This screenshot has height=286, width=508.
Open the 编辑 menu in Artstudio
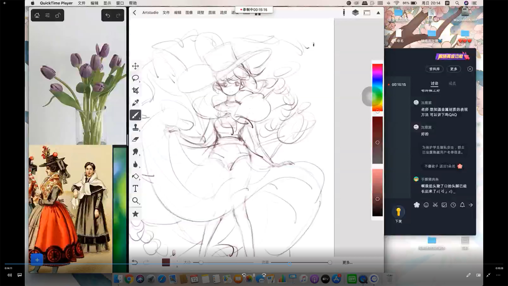click(x=178, y=12)
